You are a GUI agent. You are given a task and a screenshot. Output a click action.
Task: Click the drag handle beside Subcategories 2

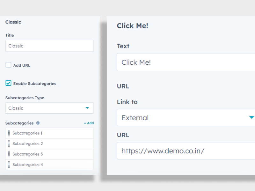(9, 144)
